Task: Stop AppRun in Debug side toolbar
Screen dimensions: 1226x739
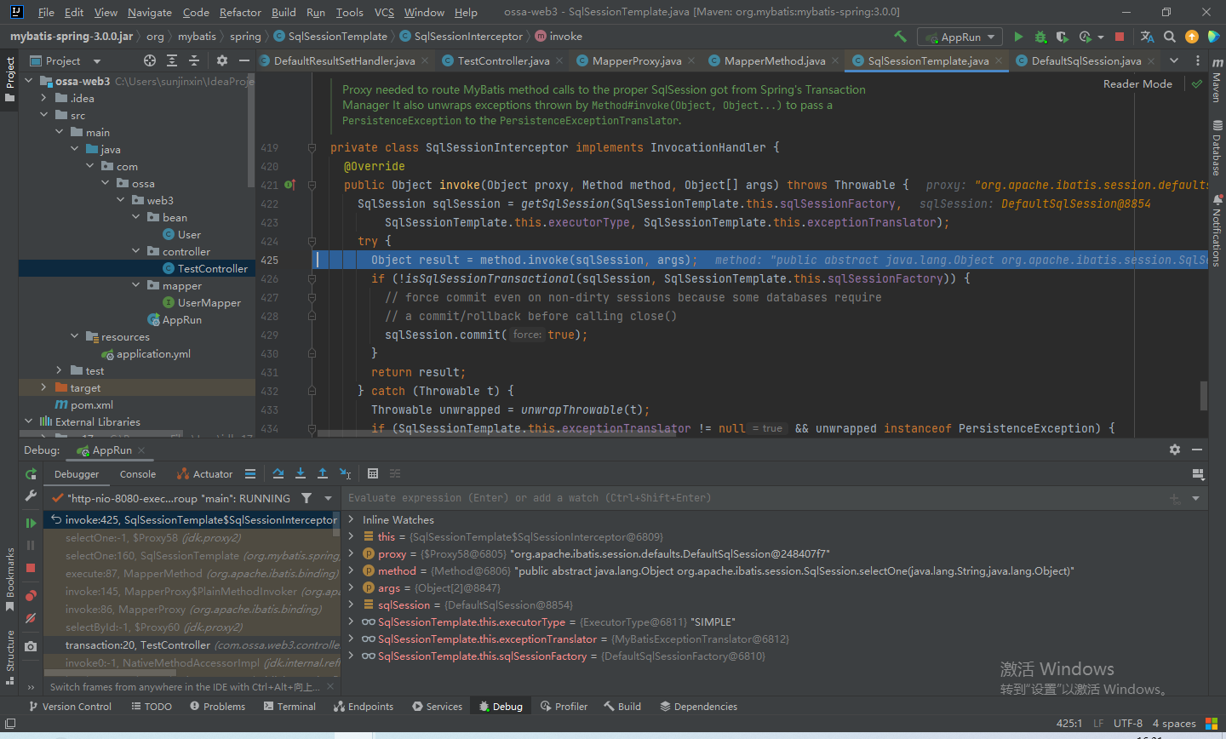Action: [31, 567]
